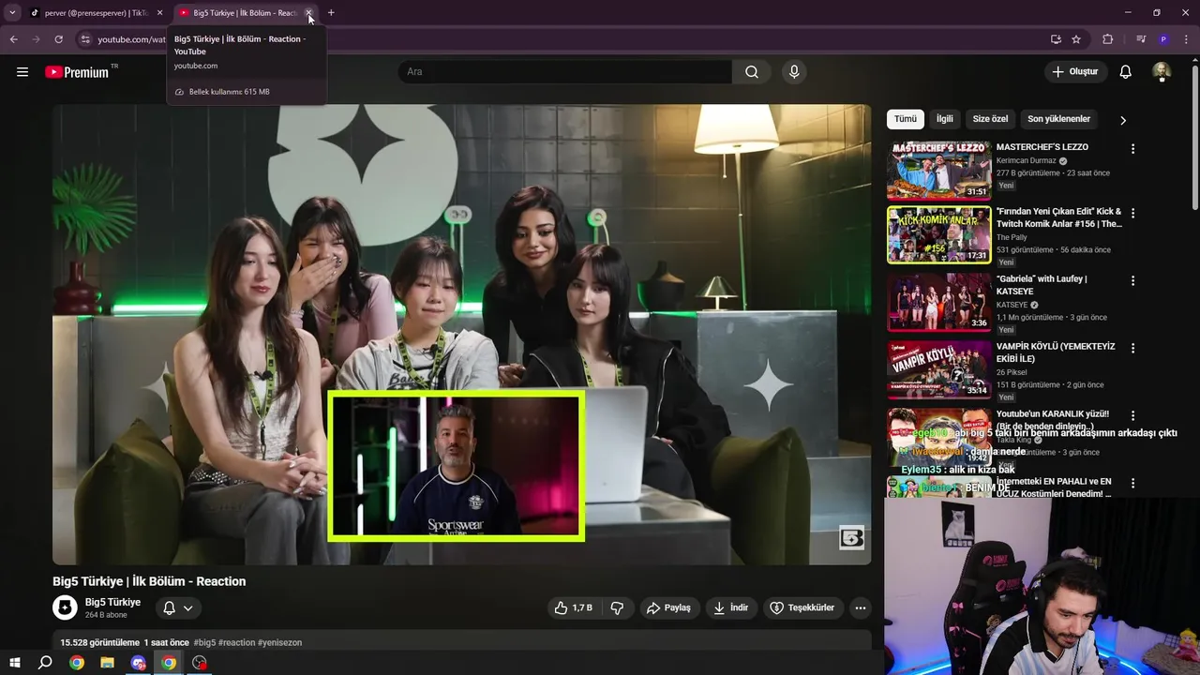Like the video with 1,7 B thumbs-up
The width and height of the screenshot is (1200, 675).
click(573, 607)
